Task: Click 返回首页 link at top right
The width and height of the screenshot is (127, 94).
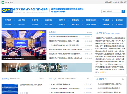Action: (x=108, y=2)
